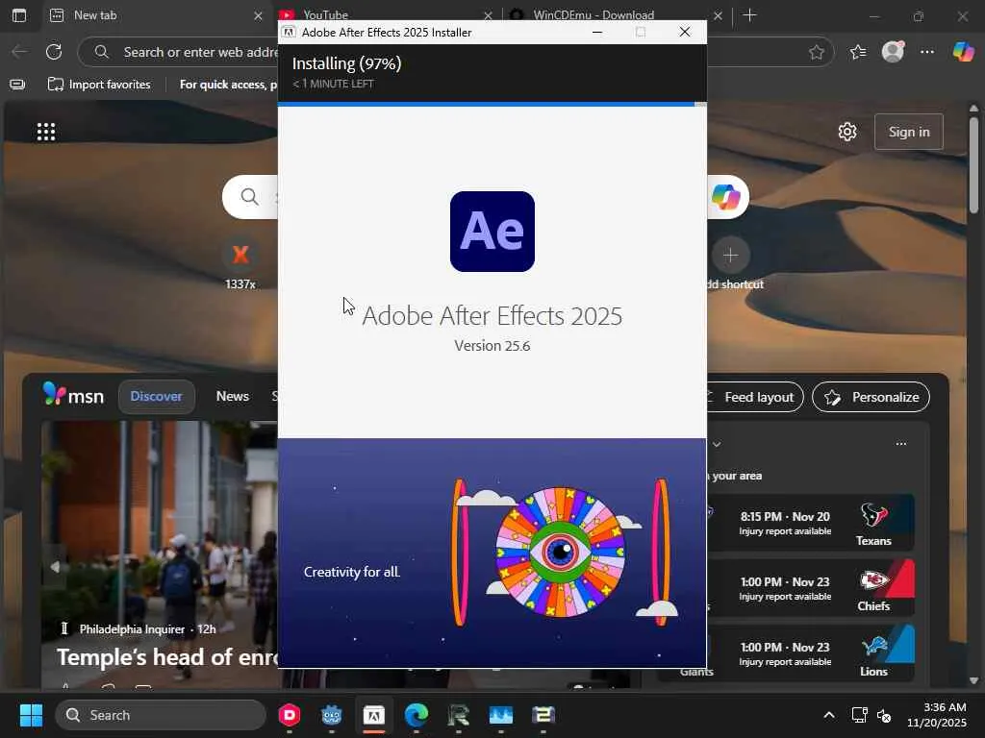Open the dark striped app in taskbar
The width and height of the screenshot is (985, 738).
pyautogui.click(x=543, y=715)
